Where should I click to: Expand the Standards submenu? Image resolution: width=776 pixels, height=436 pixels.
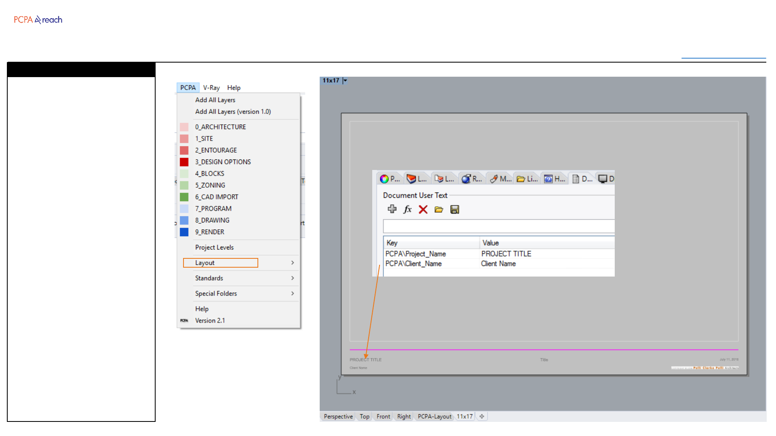[244, 278]
